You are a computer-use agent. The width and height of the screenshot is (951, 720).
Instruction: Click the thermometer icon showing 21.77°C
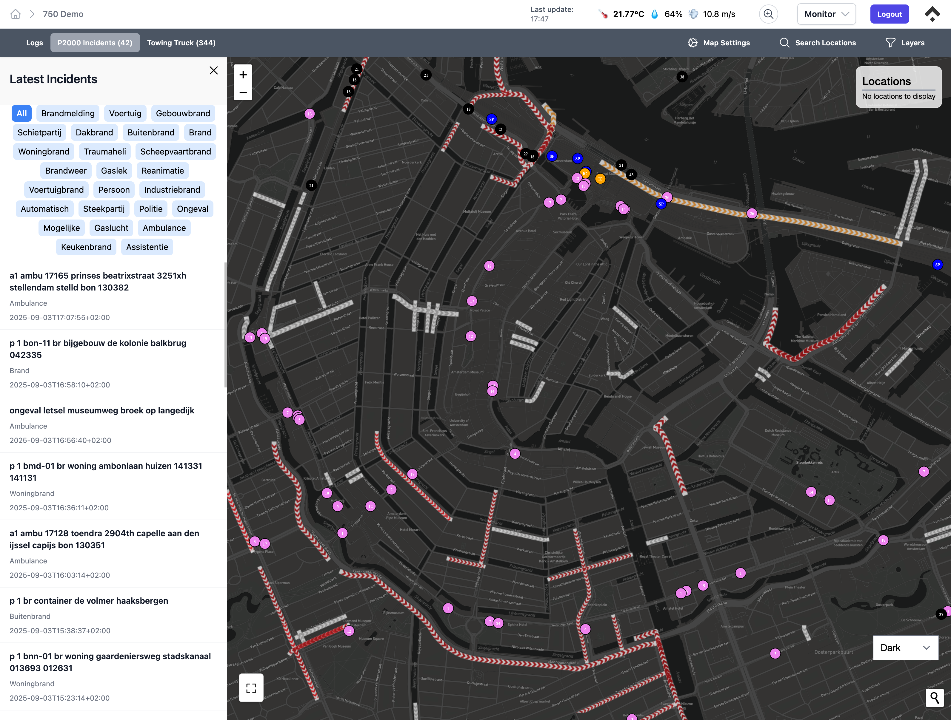click(603, 14)
